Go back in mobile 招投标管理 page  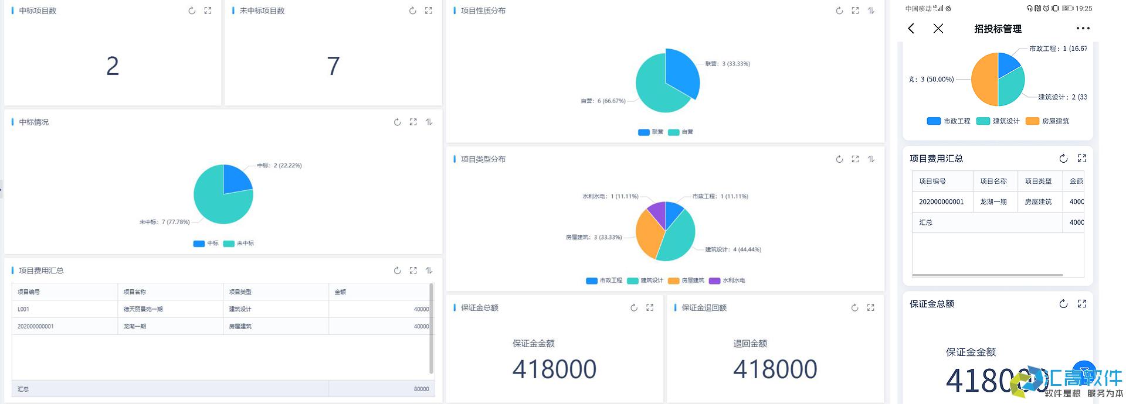point(911,28)
